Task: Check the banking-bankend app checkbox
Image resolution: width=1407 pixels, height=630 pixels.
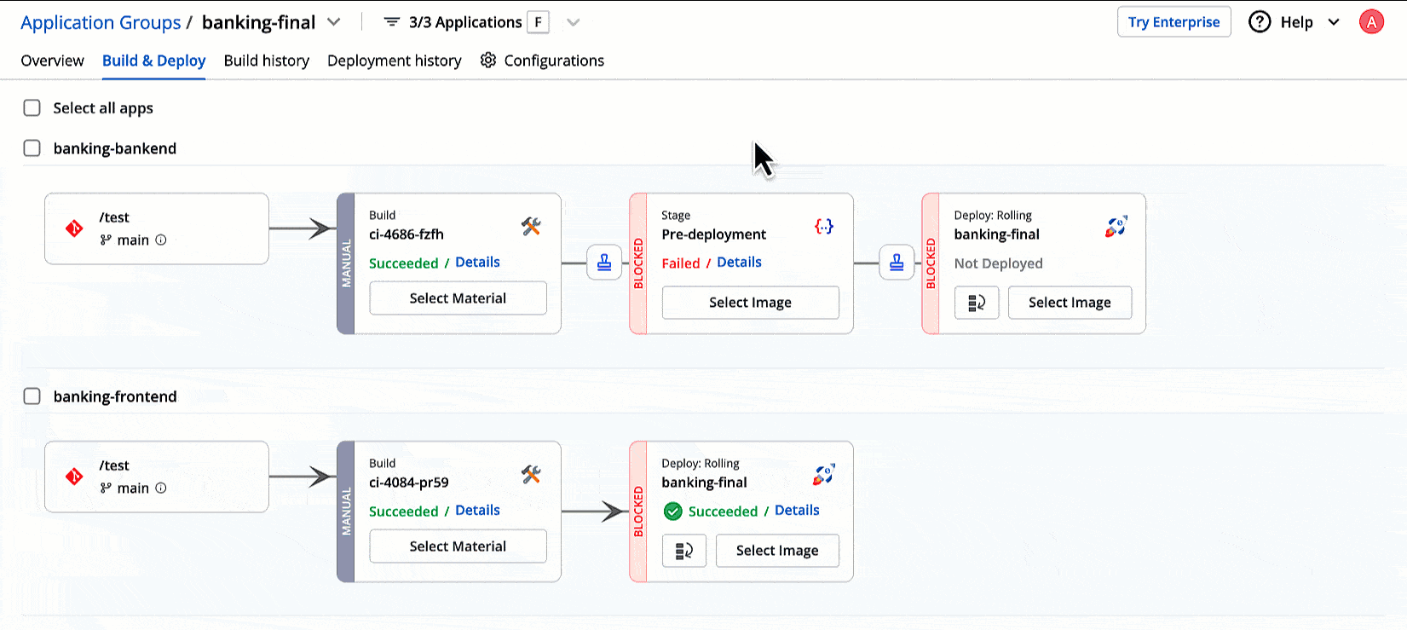Action: click(32, 148)
